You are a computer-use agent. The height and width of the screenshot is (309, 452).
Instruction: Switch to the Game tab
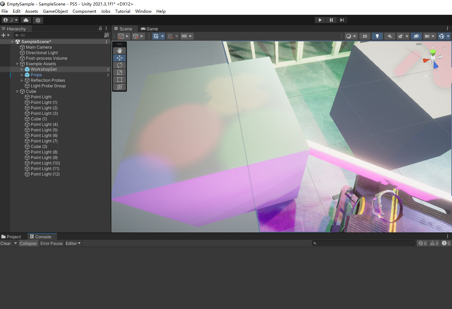[x=149, y=29]
